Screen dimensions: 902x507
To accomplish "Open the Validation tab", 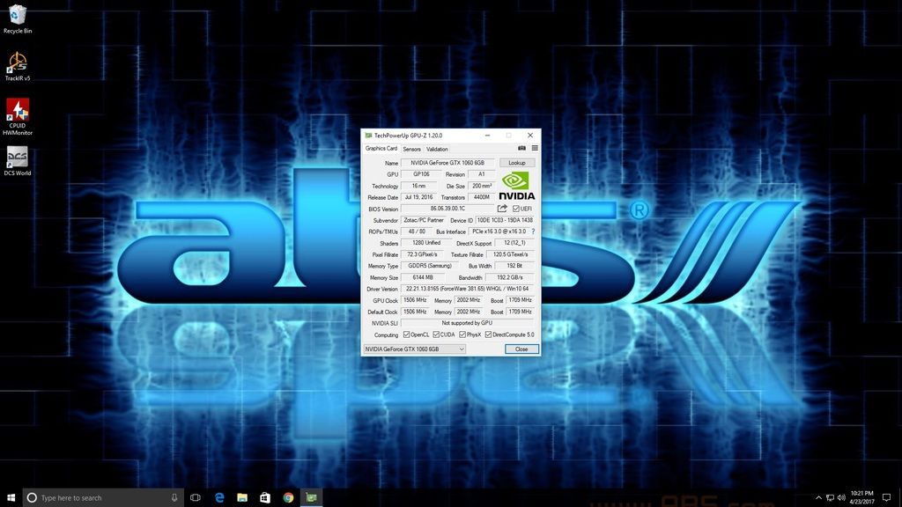I will pyautogui.click(x=437, y=149).
